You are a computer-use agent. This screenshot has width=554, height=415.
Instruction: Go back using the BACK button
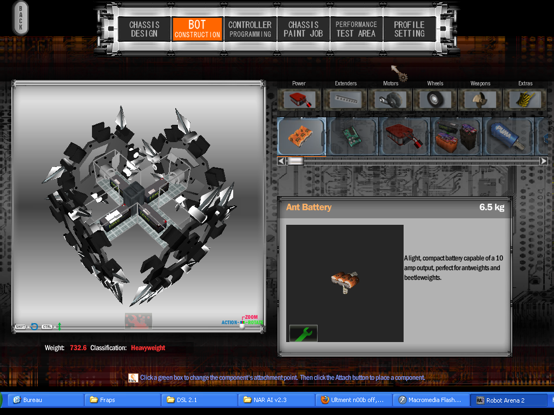(x=21, y=18)
